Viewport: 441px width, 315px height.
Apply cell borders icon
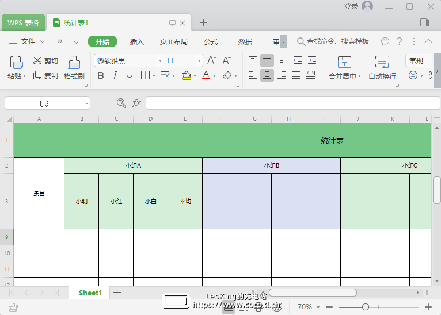pyautogui.click(x=145, y=75)
